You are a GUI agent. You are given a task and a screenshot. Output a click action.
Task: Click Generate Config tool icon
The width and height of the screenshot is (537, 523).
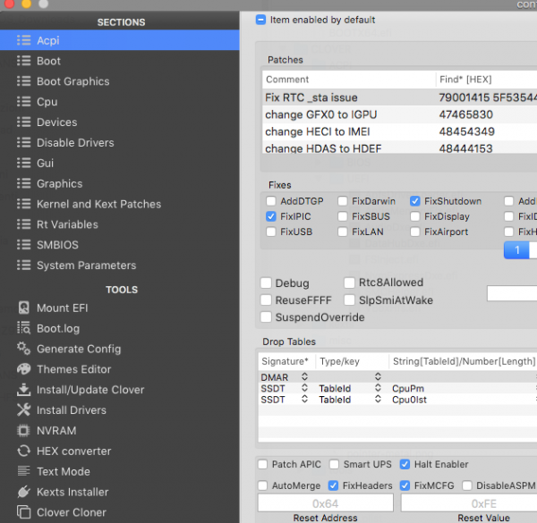pyautogui.click(x=23, y=349)
